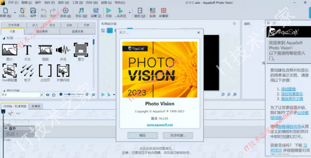Click the 开始 green play toolbar button
The height and width of the screenshot is (158, 311).
click(109, 11)
